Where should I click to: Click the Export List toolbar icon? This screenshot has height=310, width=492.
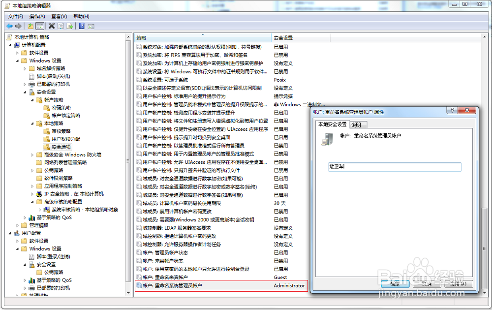69,26
